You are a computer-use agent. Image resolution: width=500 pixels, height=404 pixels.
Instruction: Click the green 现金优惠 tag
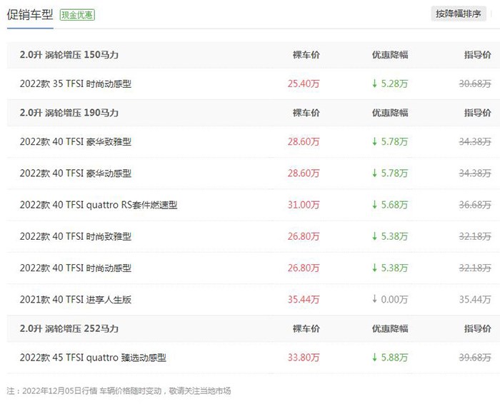point(78,14)
